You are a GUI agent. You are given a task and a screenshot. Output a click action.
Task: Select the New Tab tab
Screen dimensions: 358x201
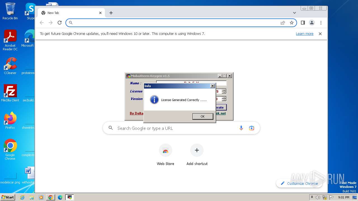point(71,13)
